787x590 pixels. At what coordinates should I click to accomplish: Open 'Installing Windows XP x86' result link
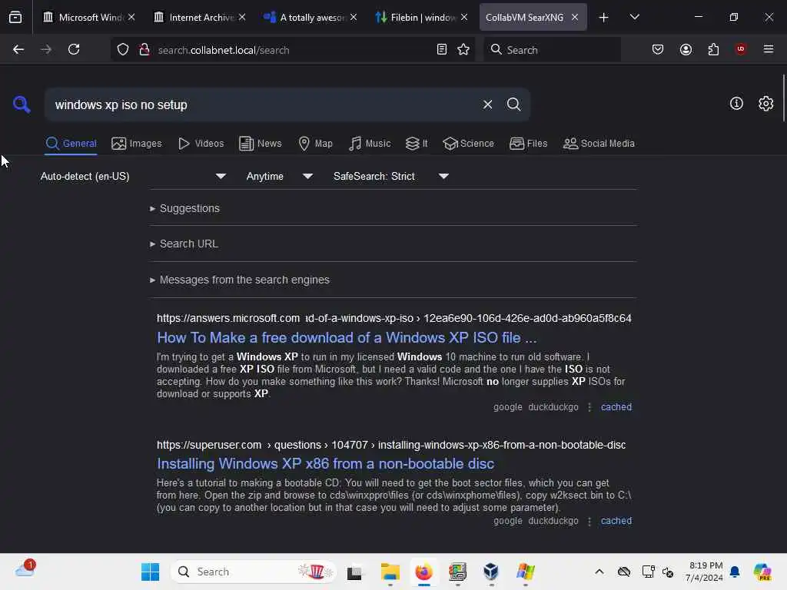325,463
